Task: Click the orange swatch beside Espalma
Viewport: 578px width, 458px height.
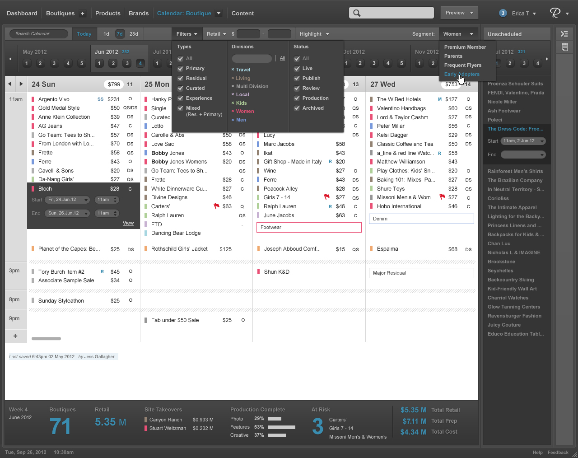Action: click(372, 248)
